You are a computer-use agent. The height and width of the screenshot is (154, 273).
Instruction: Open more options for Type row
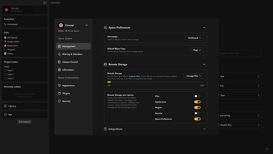point(259,95)
